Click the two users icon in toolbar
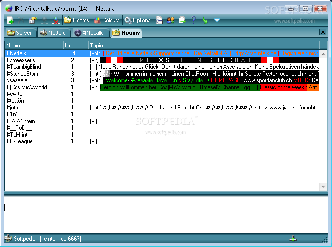 pyautogui.click(x=171, y=20)
